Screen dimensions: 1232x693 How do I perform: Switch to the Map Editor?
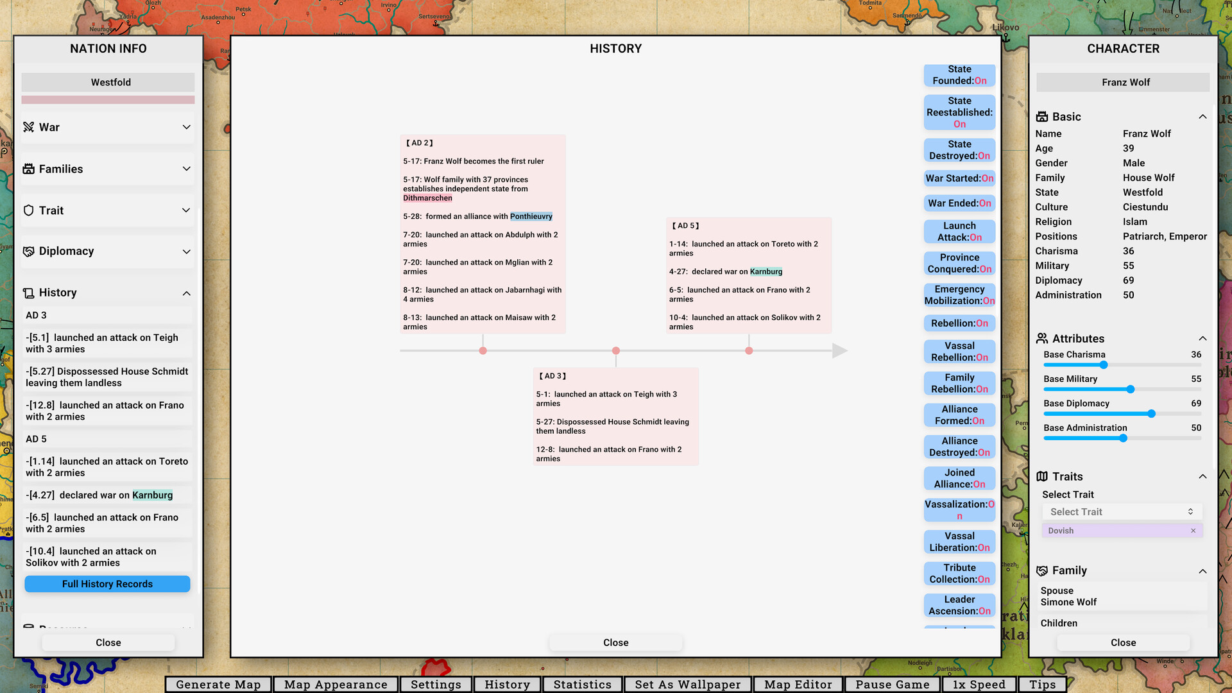[x=798, y=684]
